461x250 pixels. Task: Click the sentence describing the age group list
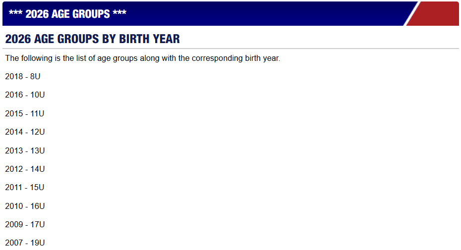pyautogui.click(x=143, y=58)
